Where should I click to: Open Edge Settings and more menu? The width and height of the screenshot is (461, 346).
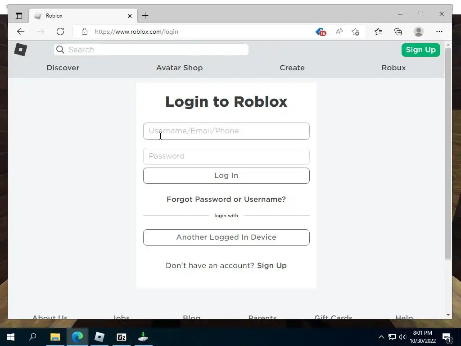click(x=439, y=32)
